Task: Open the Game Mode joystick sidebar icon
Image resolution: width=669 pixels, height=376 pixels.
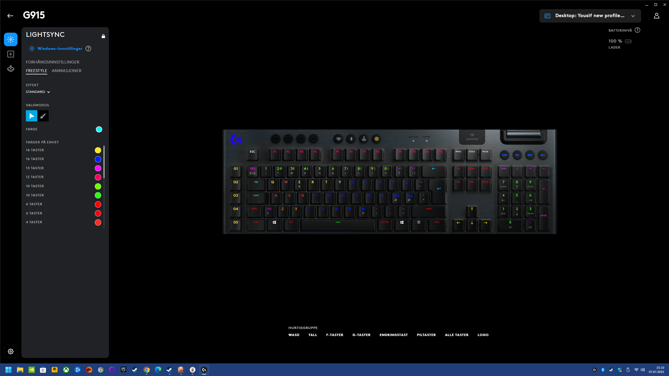Action: click(x=11, y=69)
